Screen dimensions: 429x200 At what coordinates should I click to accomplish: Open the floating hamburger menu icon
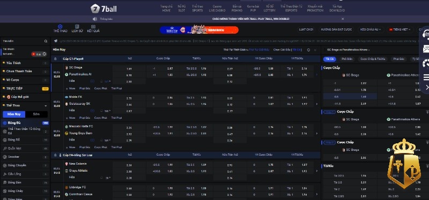click(x=426, y=78)
